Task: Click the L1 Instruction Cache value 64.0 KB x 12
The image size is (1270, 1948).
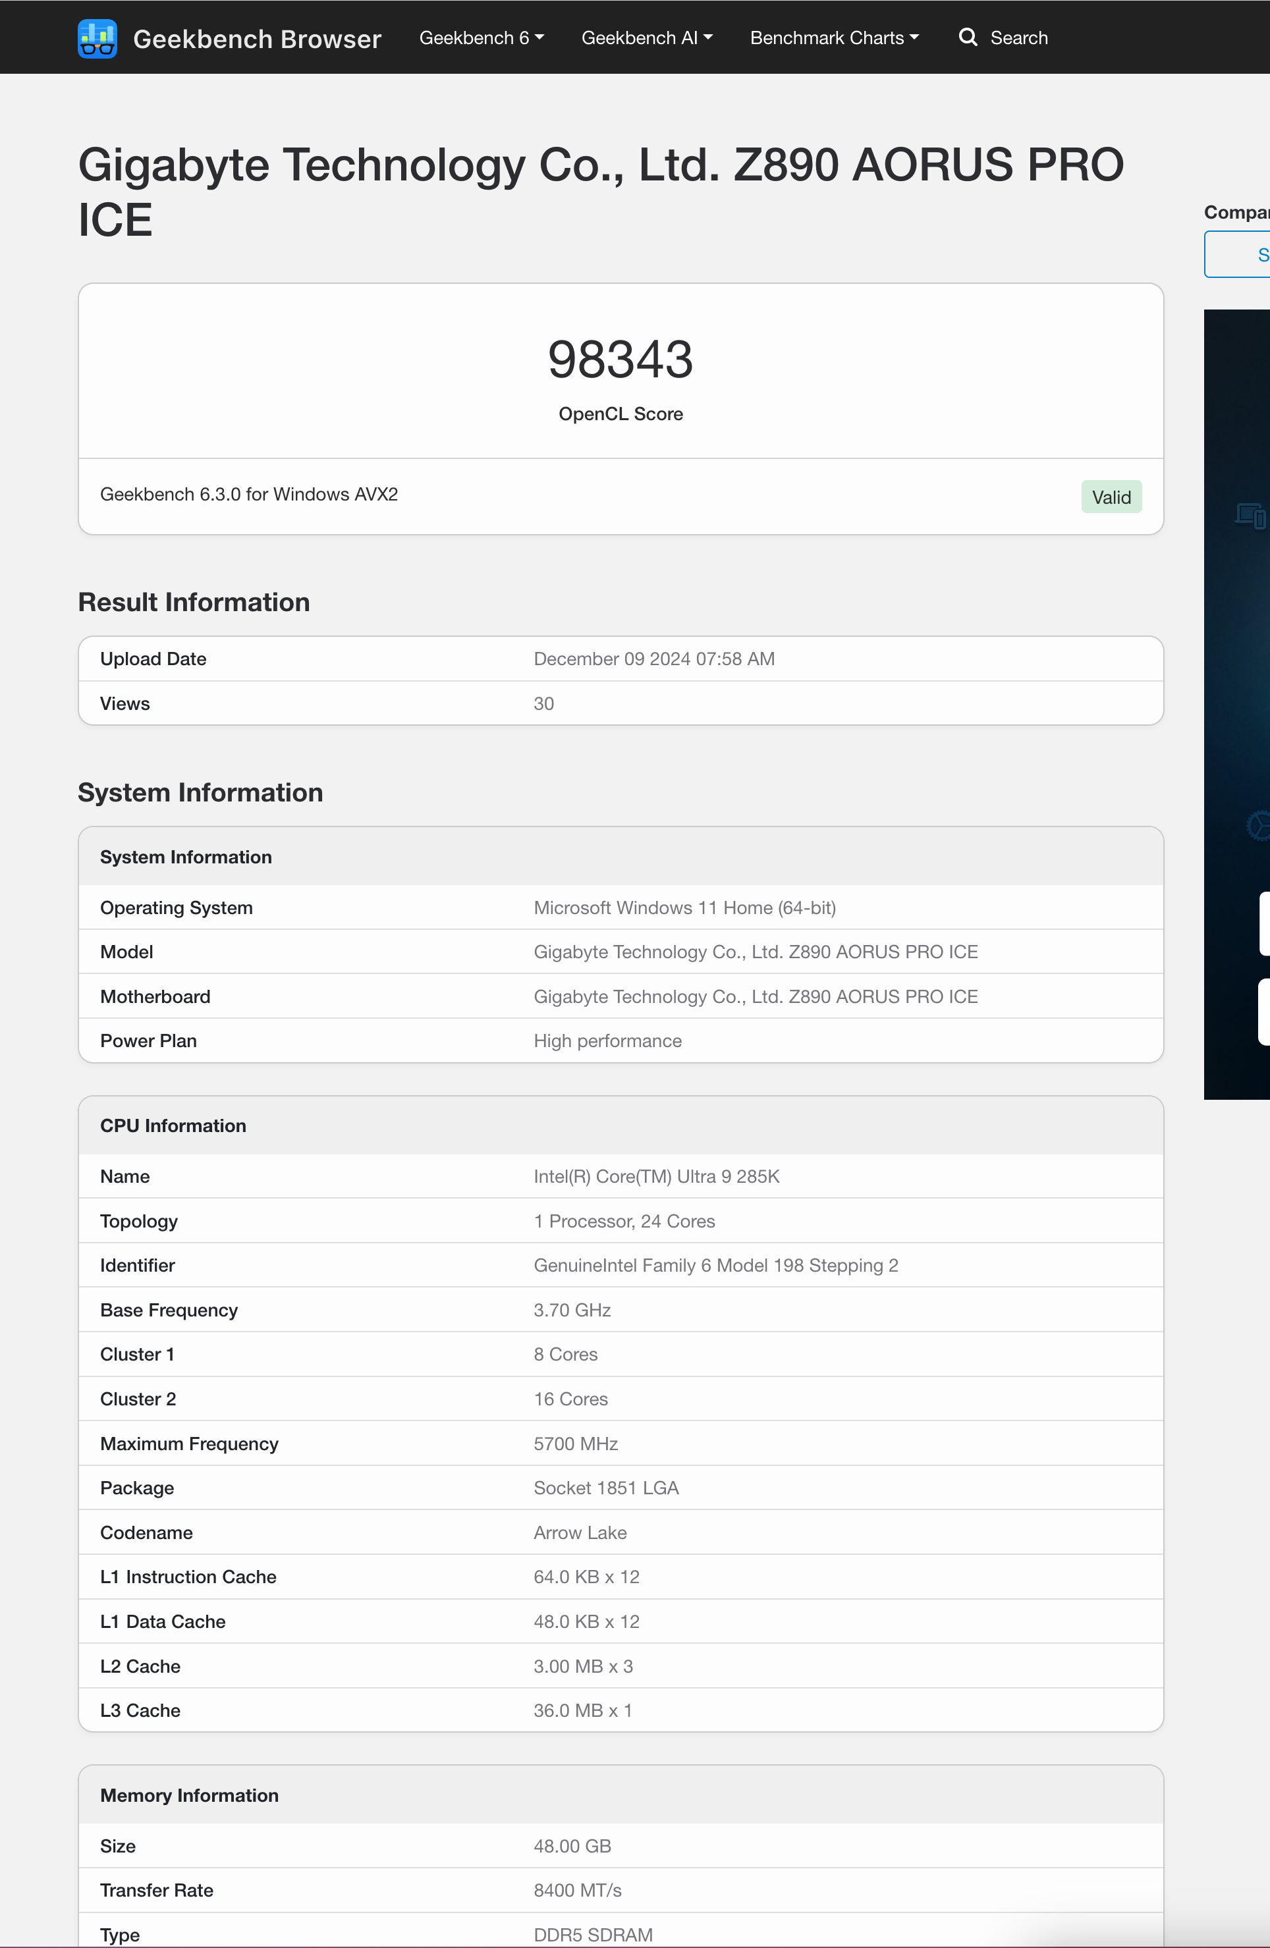Action: 586,1577
